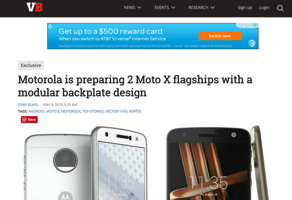
Task: Open the silver Moto X phone image
Action: (x=86, y=163)
